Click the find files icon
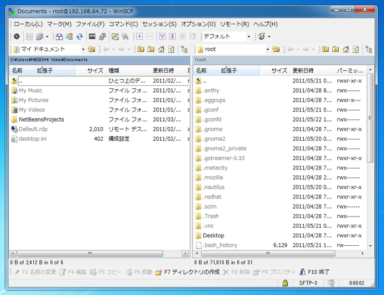The width and height of the screenshot is (384, 295). coord(125,37)
